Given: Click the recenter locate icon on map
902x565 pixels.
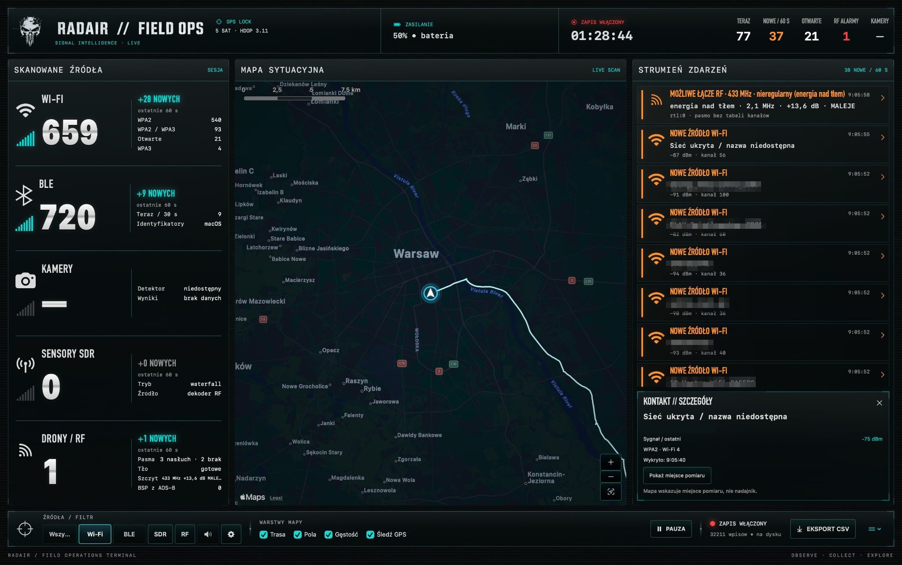Looking at the screenshot, I should [611, 492].
